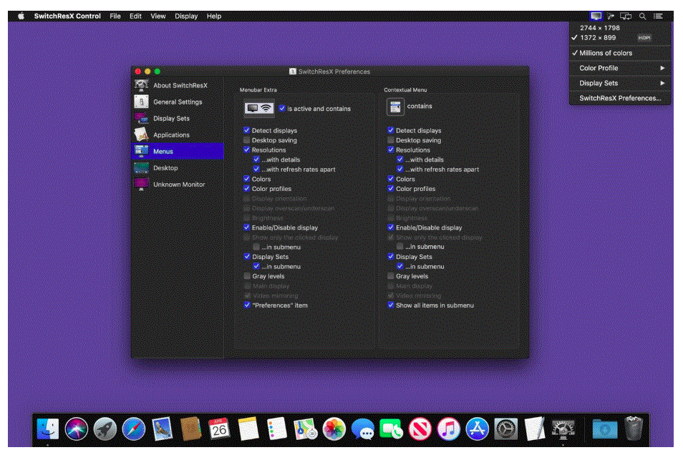Open Photos from the Dock
This screenshot has width=683, height=455.
334,429
